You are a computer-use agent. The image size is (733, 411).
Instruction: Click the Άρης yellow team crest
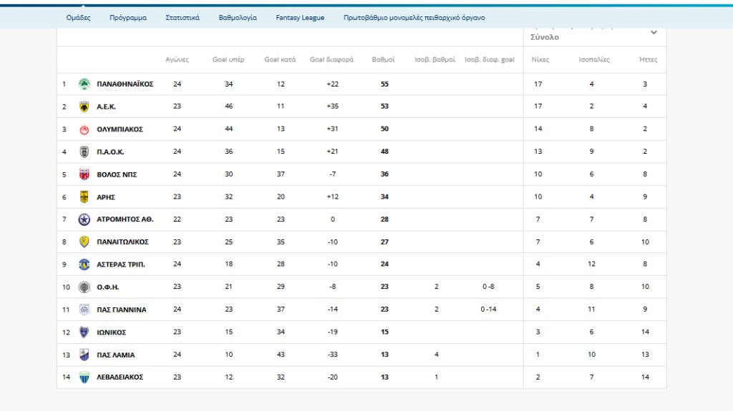point(84,197)
